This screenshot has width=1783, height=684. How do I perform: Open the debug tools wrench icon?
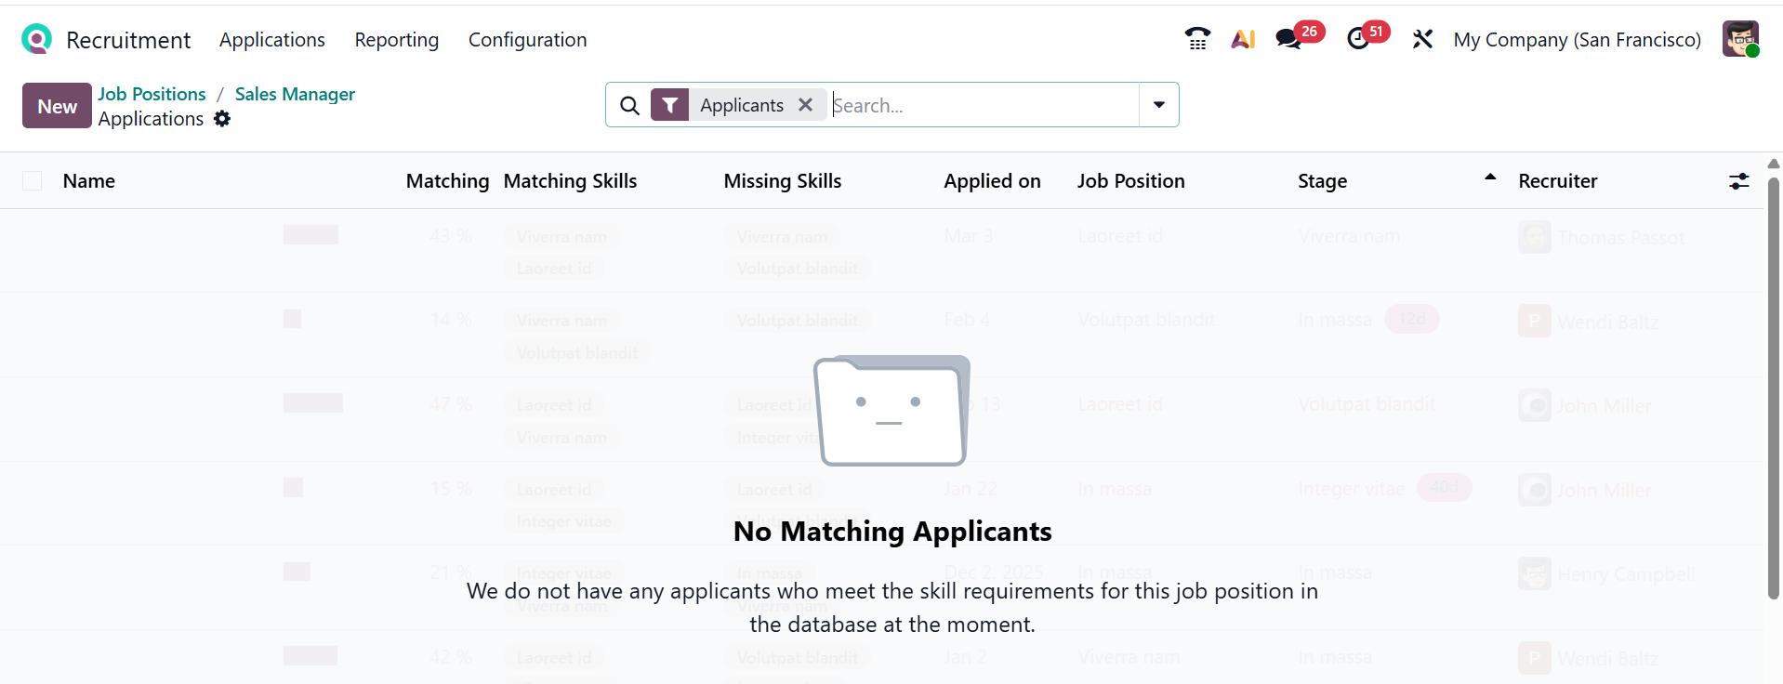(x=1422, y=39)
